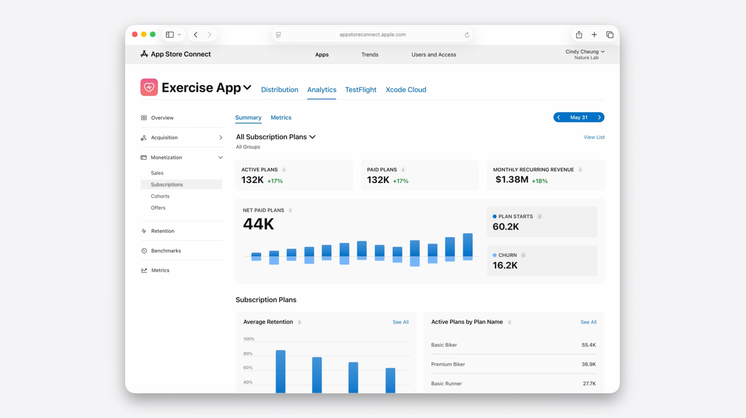
Task: Reload the page using refresh icon
Action: (x=467, y=35)
